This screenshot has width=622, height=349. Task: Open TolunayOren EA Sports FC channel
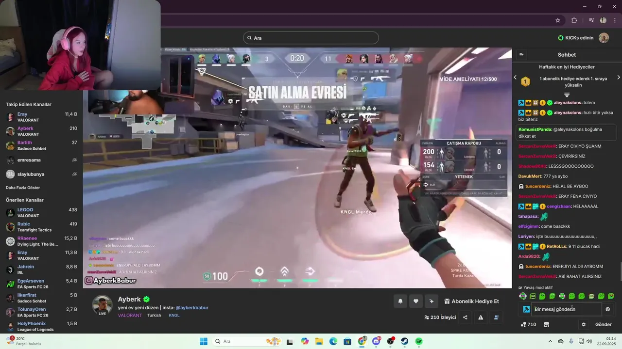click(x=41, y=312)
